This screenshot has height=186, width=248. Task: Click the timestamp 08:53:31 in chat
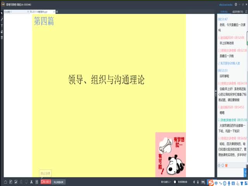tap(223, 71)
